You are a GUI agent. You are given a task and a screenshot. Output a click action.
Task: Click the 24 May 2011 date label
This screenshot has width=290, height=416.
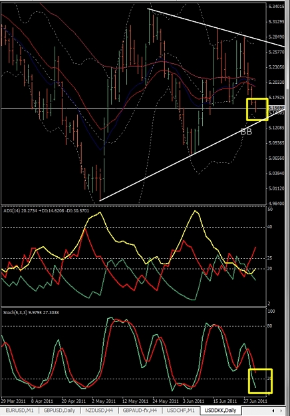[165, 401]
